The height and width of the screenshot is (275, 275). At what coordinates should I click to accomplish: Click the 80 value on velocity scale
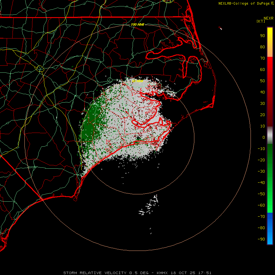coord(262,47)
